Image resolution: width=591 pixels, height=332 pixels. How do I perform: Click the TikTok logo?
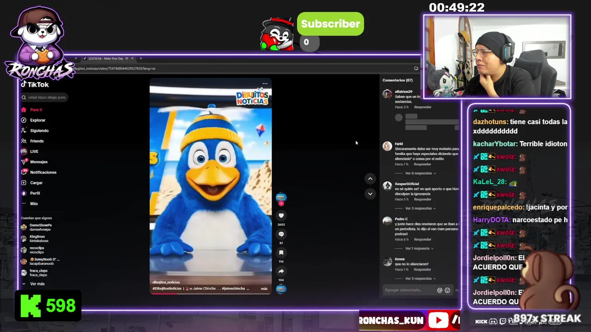[35, 84]
